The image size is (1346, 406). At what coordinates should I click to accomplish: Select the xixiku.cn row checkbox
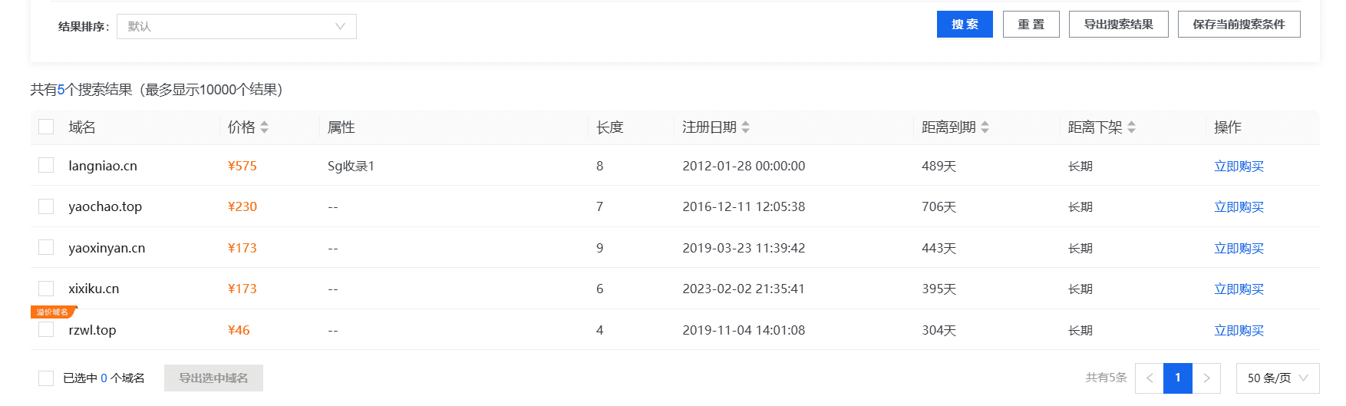click(x=46, y=289)
